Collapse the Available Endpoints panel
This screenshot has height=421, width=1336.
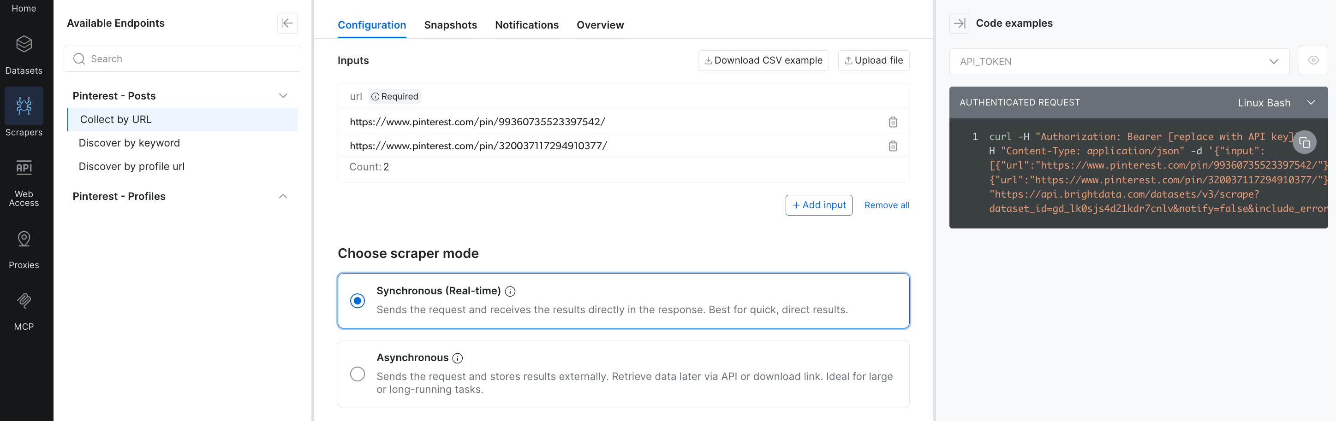click(287, 23)
